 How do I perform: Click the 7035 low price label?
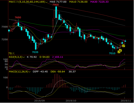[x=35, y=52]
